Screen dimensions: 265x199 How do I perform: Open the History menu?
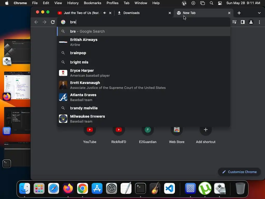73,3
